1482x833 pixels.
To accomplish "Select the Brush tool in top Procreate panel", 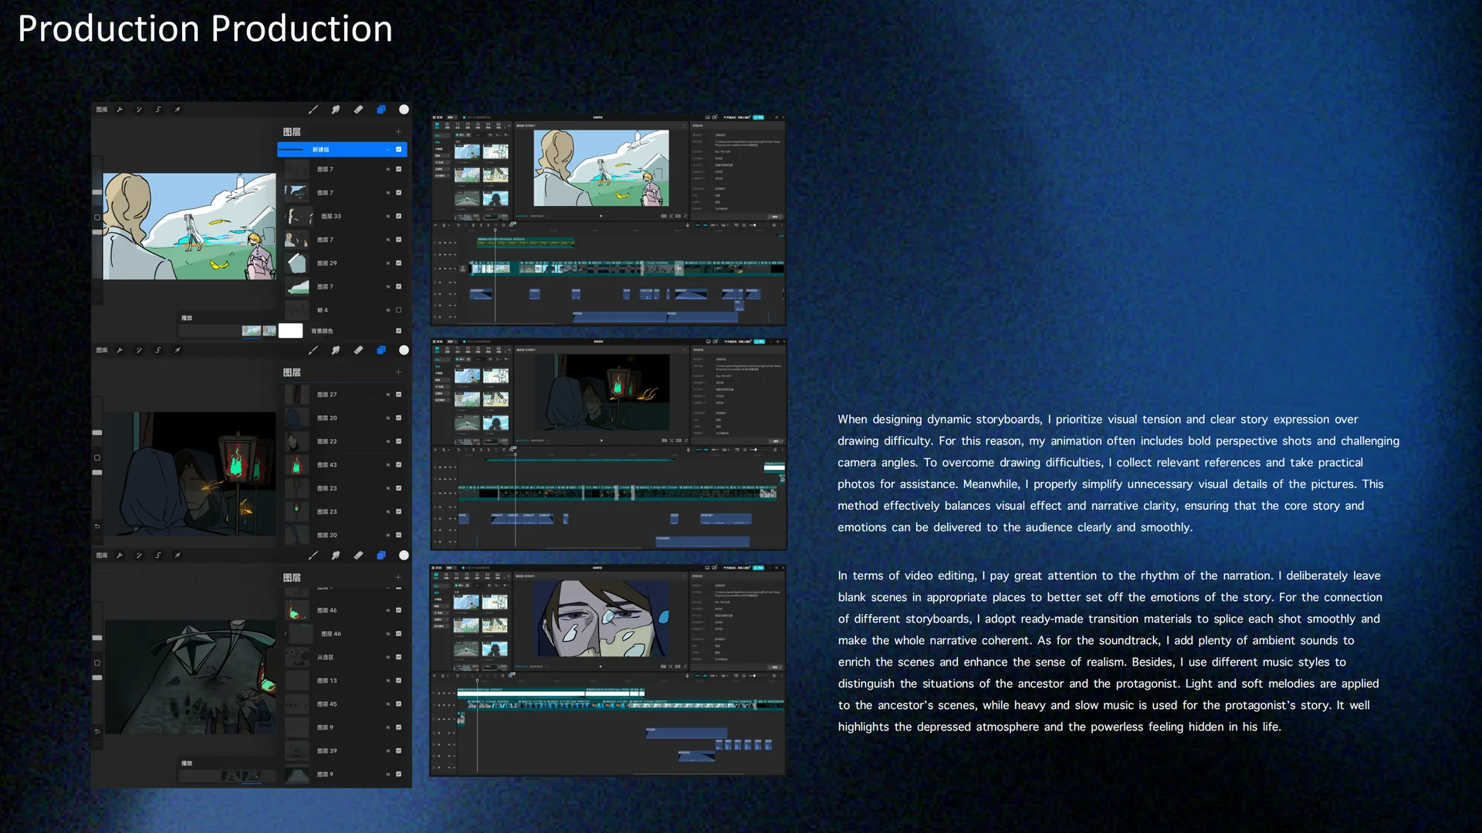I will [x=313, y=110].
